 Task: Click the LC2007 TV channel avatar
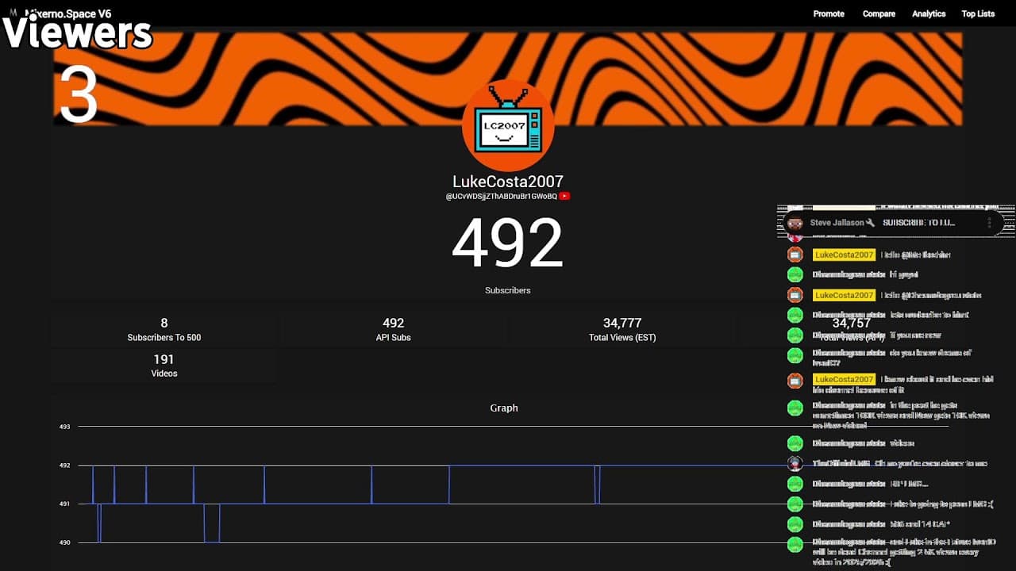[x=508, y=125]
